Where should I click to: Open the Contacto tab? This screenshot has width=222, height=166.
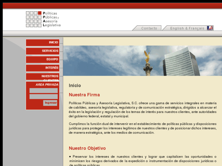(x=149, y=28)
